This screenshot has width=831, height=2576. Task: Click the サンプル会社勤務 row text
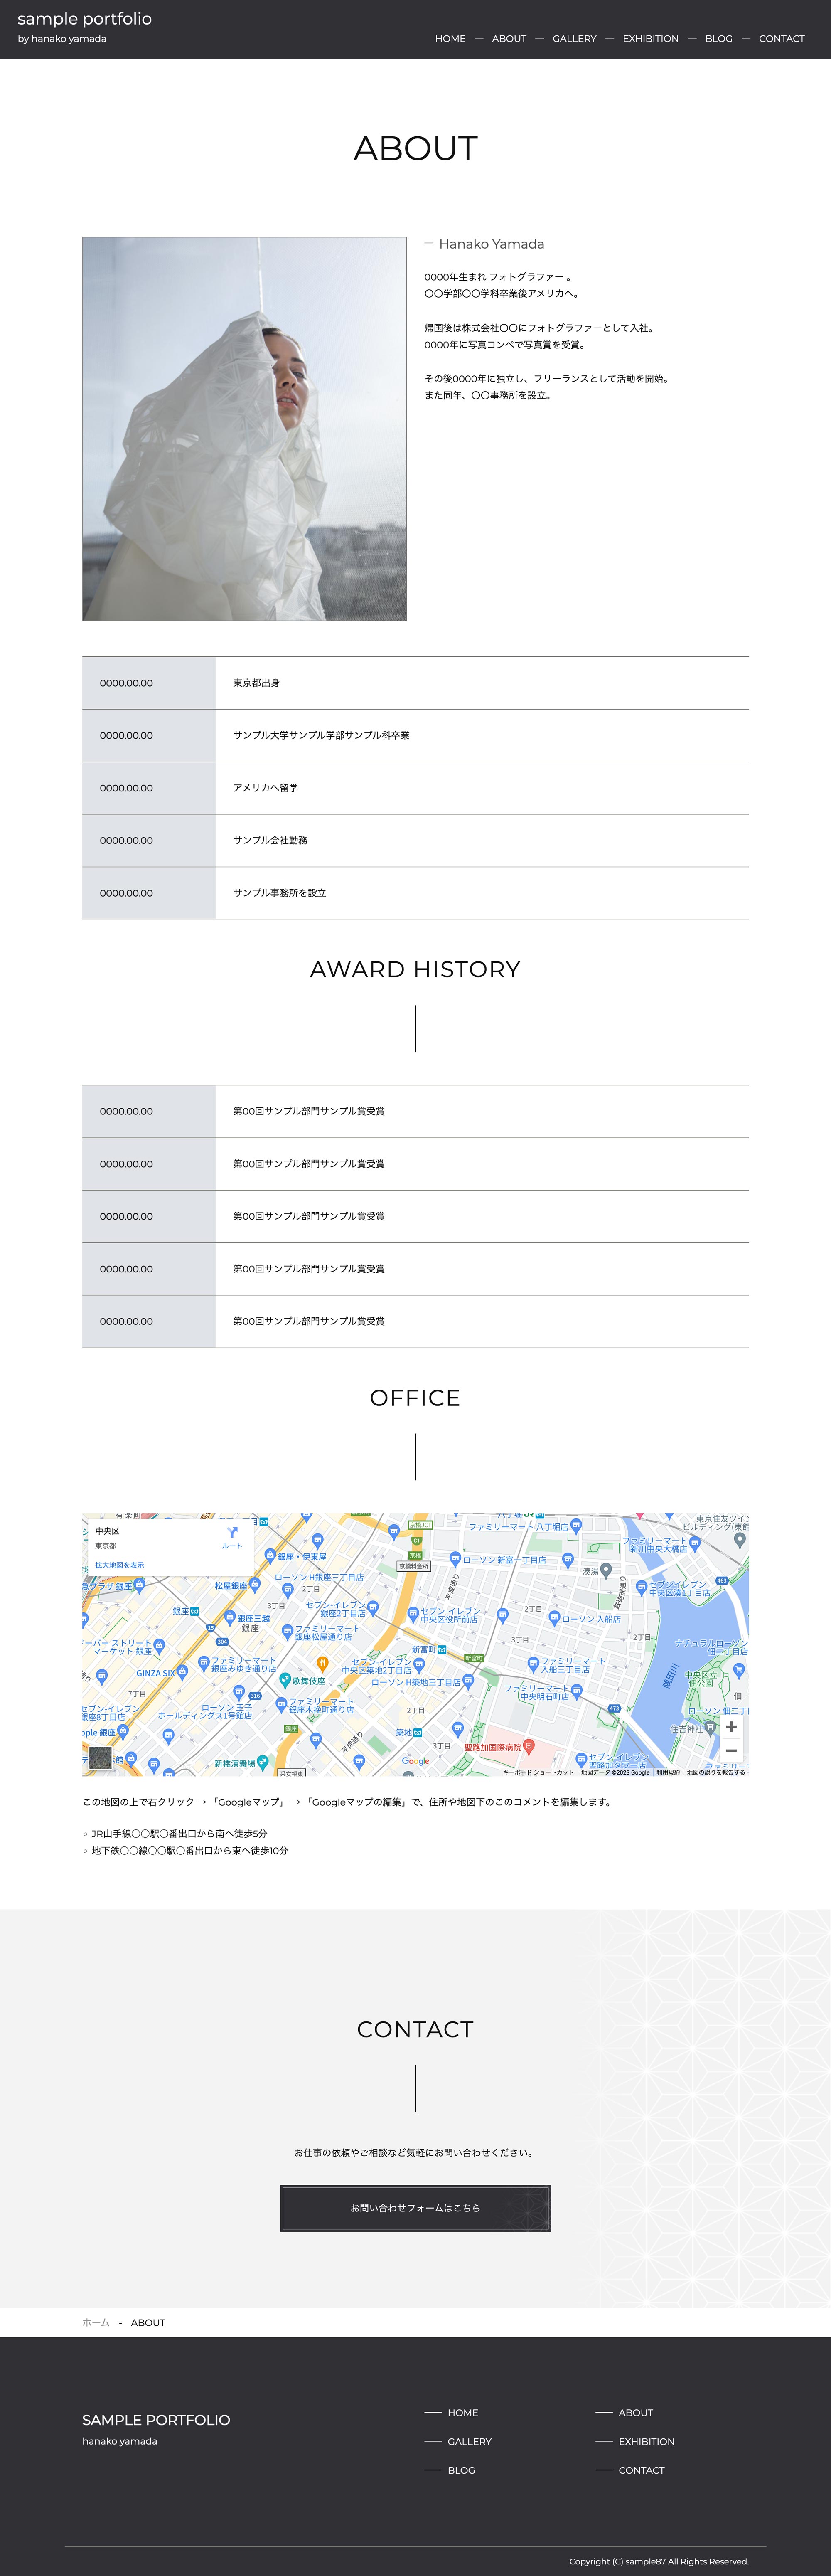tap(270, 840)
